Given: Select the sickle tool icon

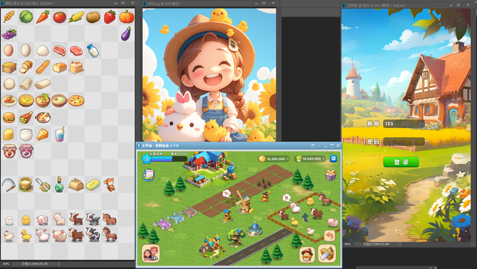Looking at the screenshot, I should pos(8,185).
